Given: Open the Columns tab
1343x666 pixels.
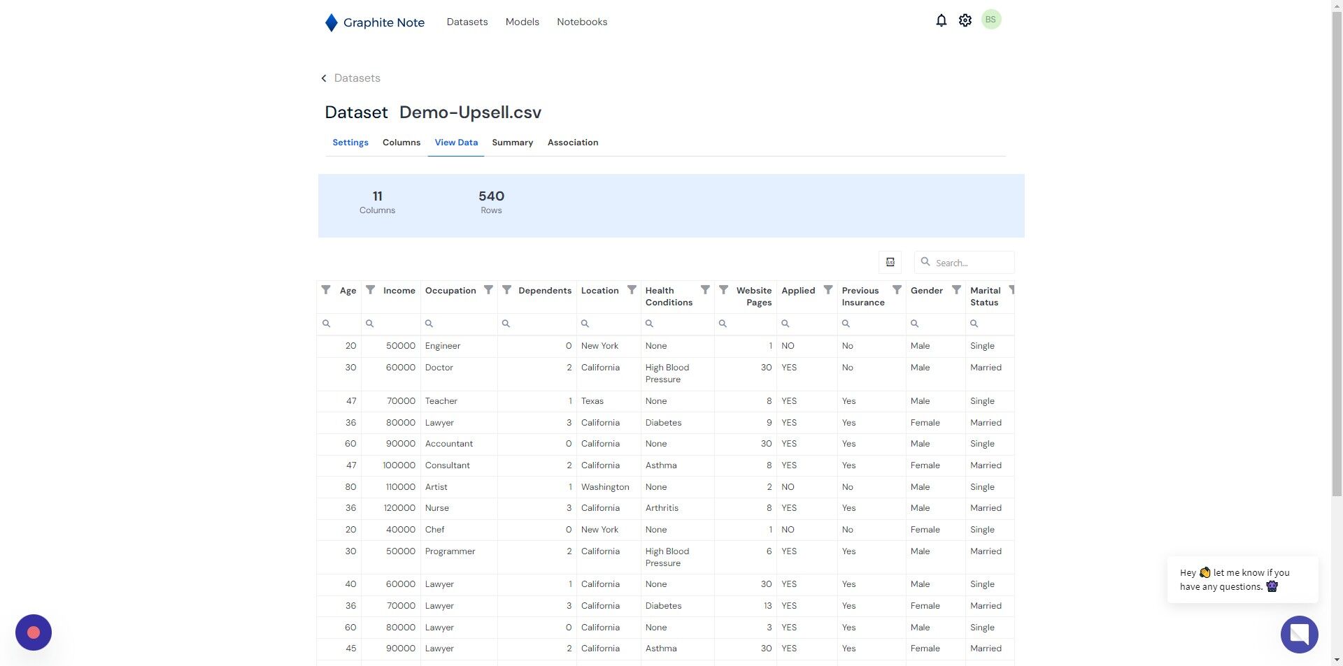Looking at the screenshot, I should 402,143.
